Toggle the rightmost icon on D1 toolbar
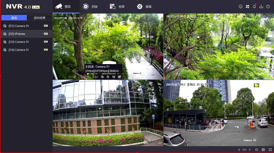 tap(119, 77)
